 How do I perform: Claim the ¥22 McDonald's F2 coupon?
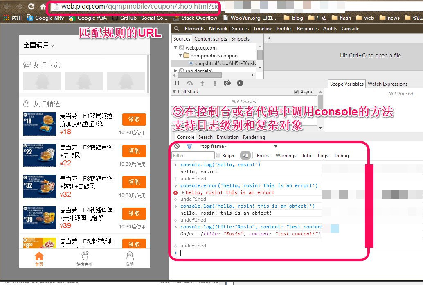[134, 151]
